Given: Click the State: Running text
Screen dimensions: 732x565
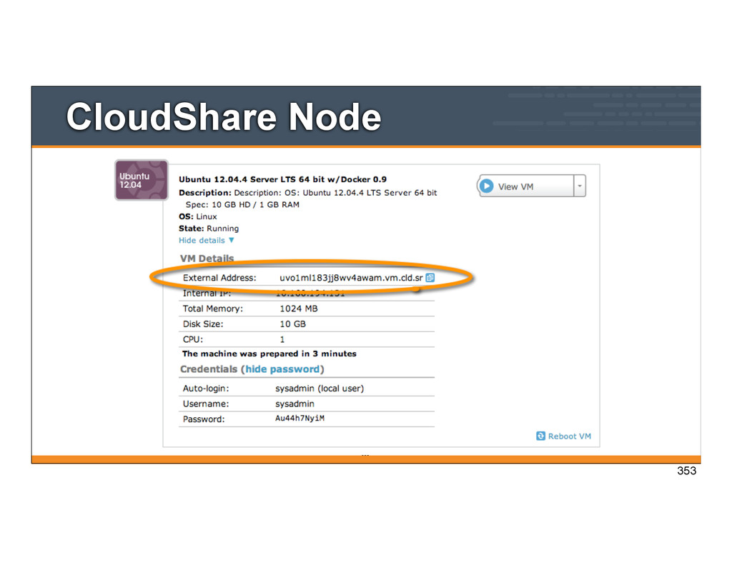Looking at the screenshot, I should pos(209,228).
